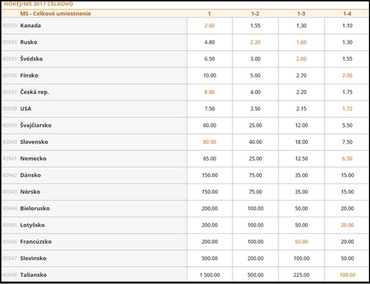370x284 pixels.
Task: Choose Nemecko 1-4 odds 6.50
Action: (347, 159)
